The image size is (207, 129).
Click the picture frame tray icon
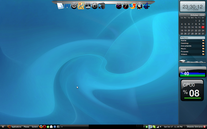click(150, 127)
